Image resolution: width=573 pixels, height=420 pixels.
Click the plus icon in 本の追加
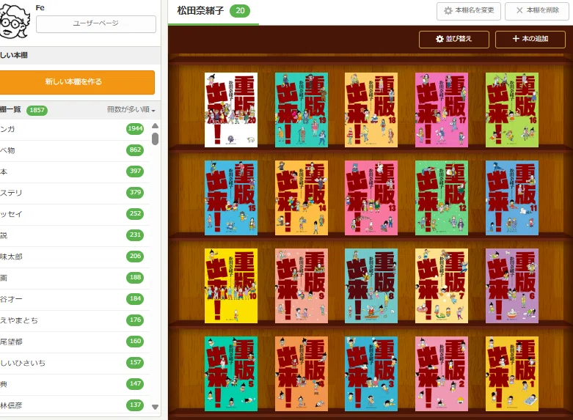(x=516, y=39)
